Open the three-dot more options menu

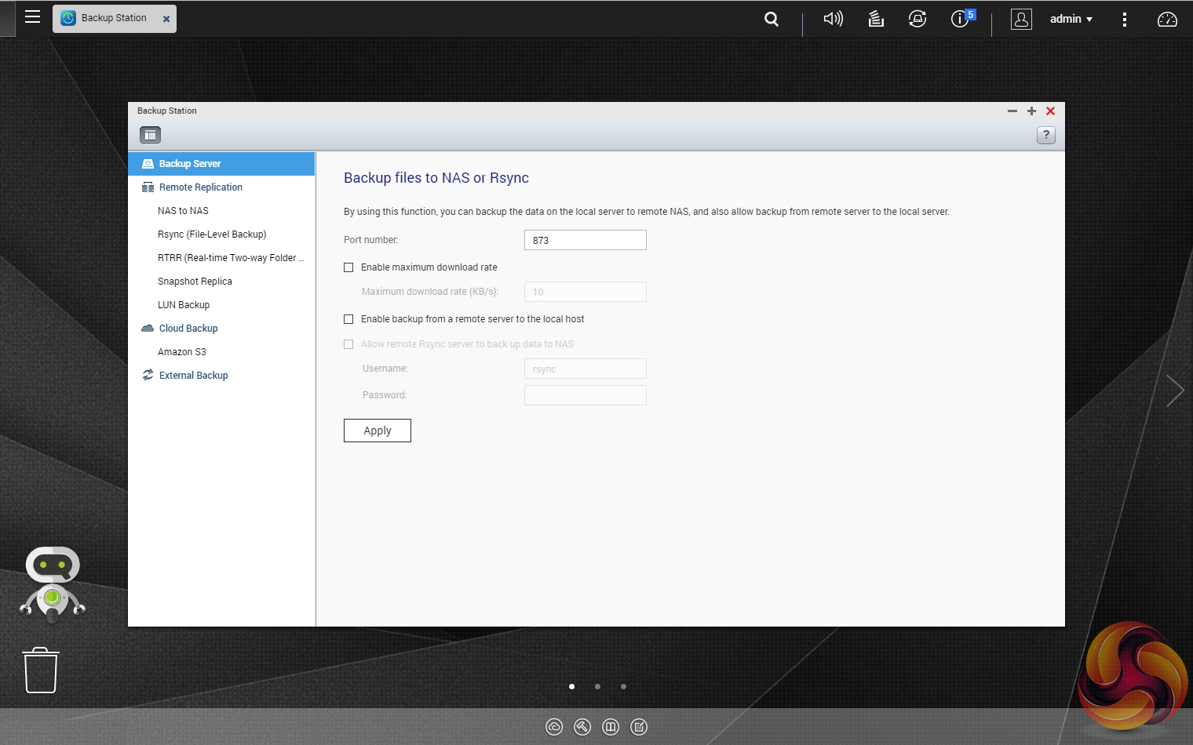pos(1124,19)
